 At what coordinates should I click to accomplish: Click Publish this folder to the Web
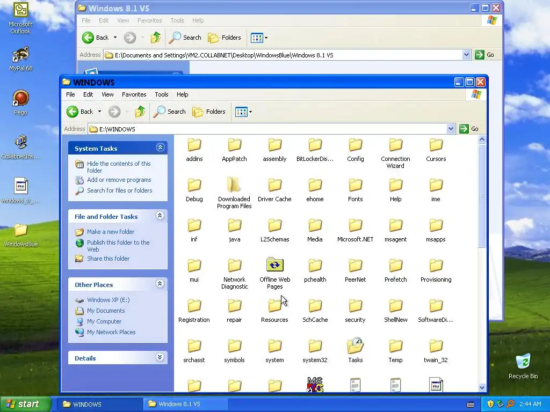tap(118, 246)
